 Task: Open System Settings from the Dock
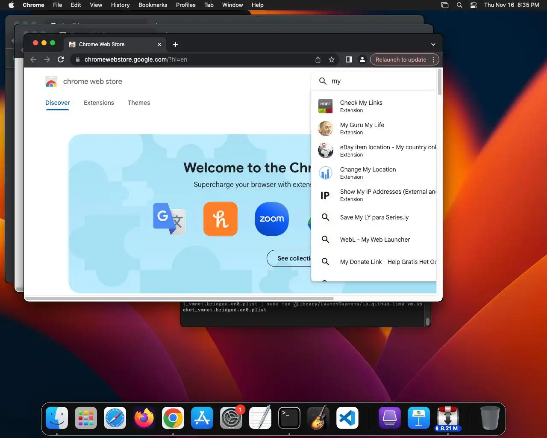[x=231, y=418]
